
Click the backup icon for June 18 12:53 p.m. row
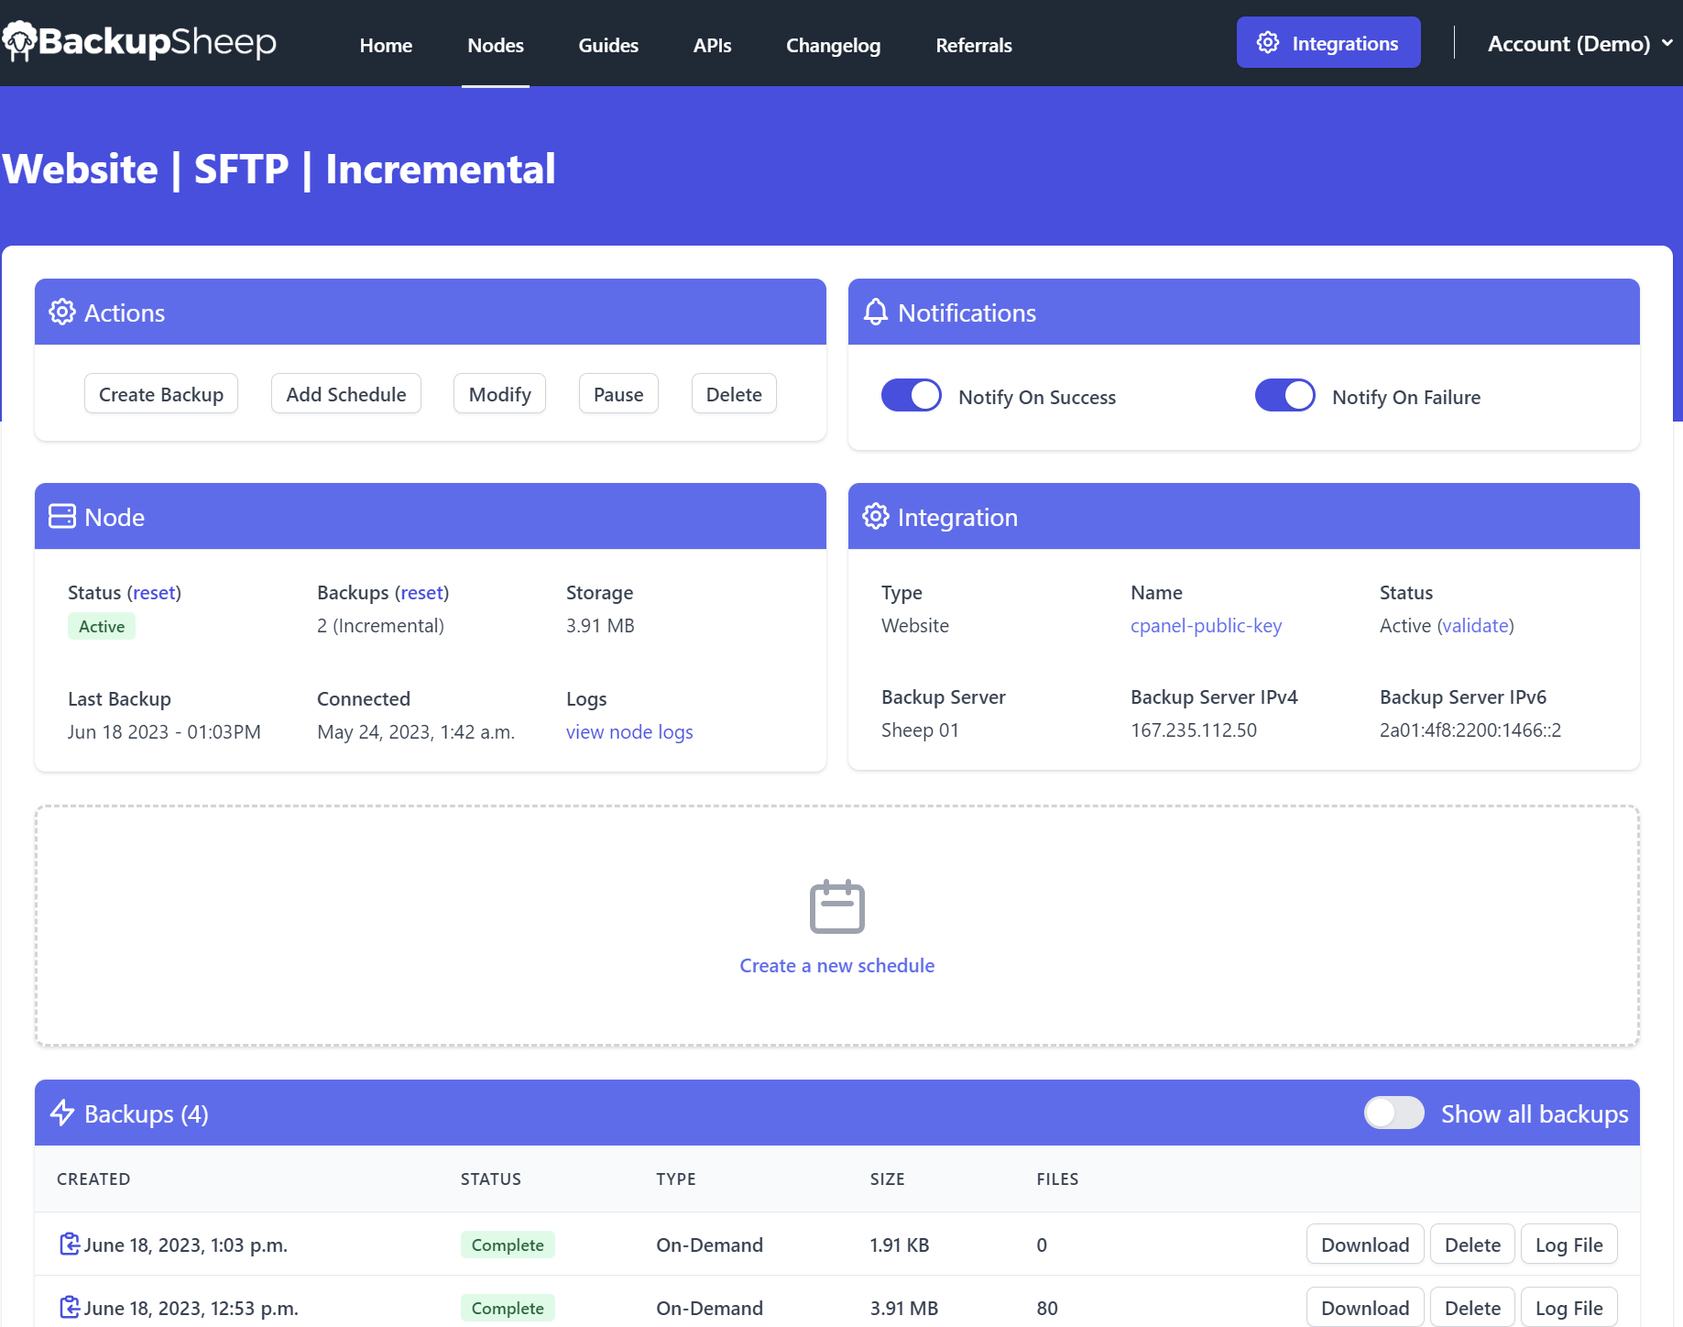pyautogui.click(x=70, y=1307)
